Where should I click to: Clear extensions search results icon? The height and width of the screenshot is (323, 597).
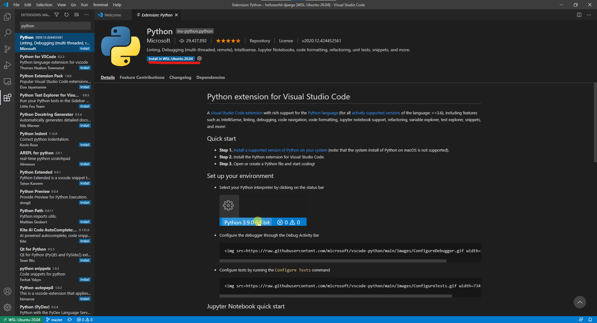coord(76,15)
